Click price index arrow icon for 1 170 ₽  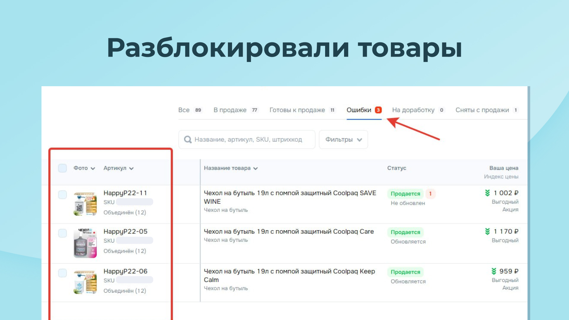coord(487,231)
